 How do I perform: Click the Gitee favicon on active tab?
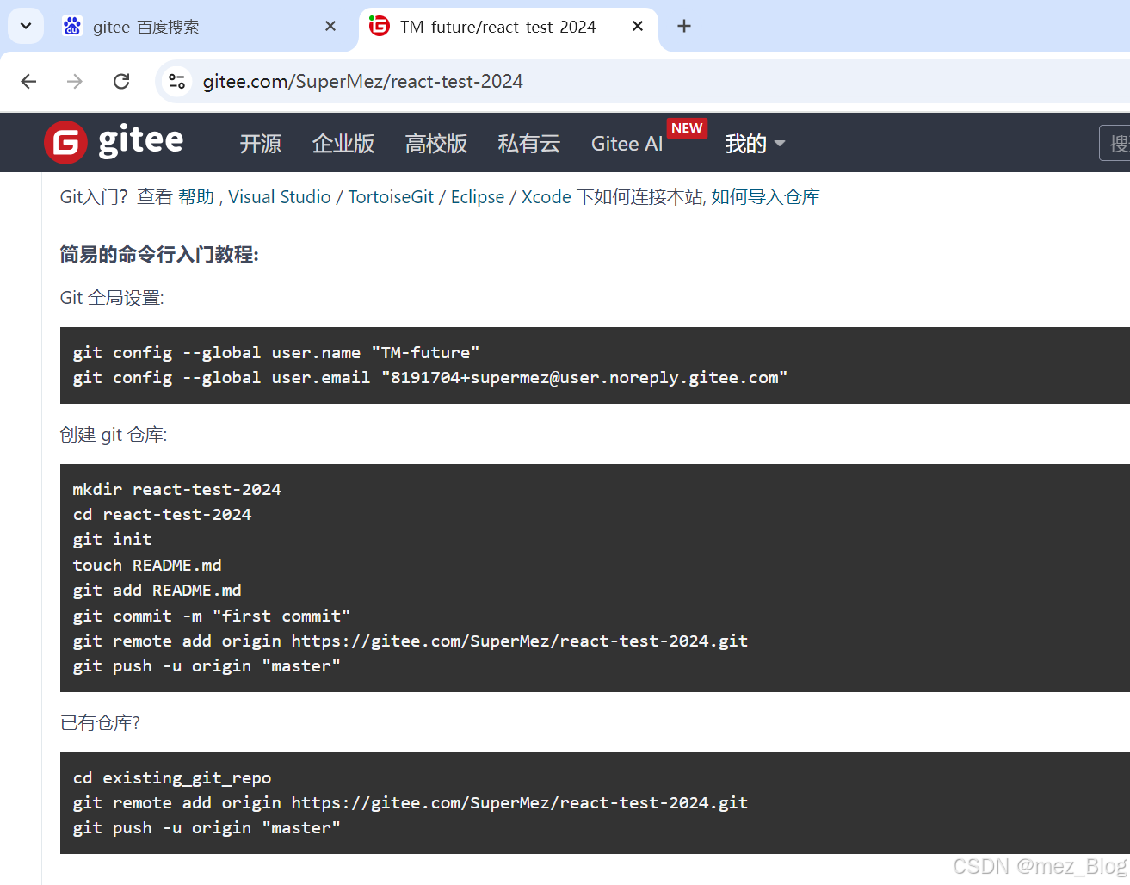click(380, 27)
